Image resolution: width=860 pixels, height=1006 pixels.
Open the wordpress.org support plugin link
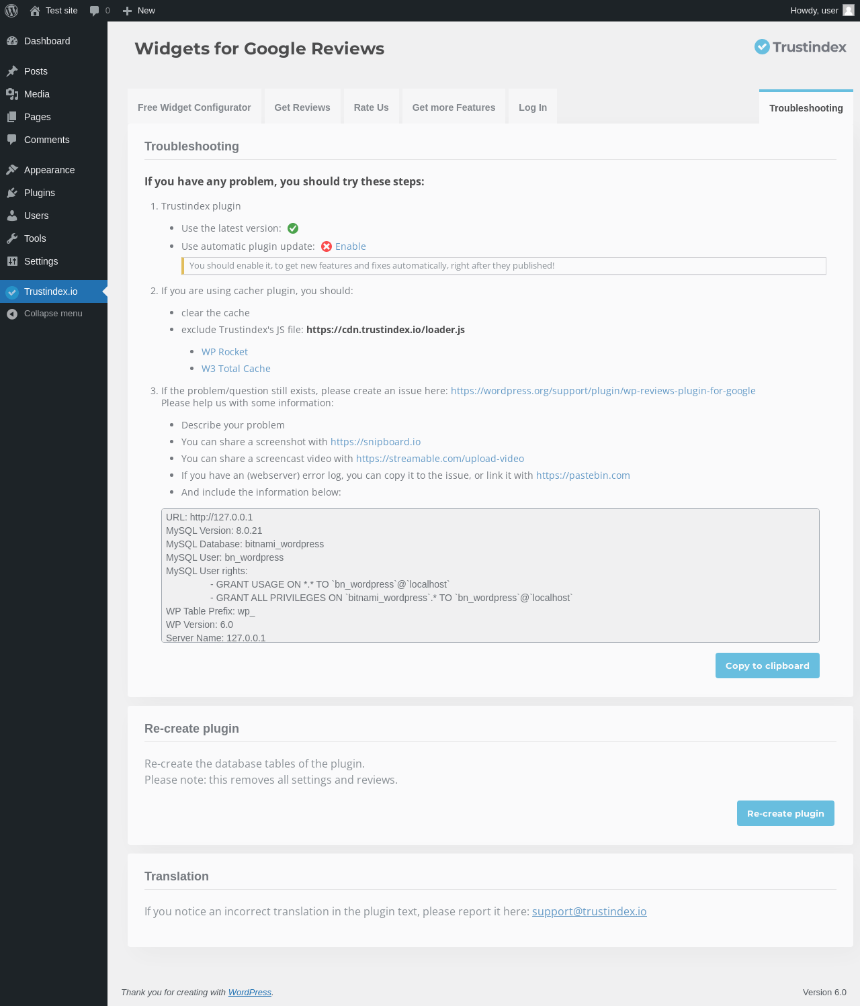tap(603, 391)
